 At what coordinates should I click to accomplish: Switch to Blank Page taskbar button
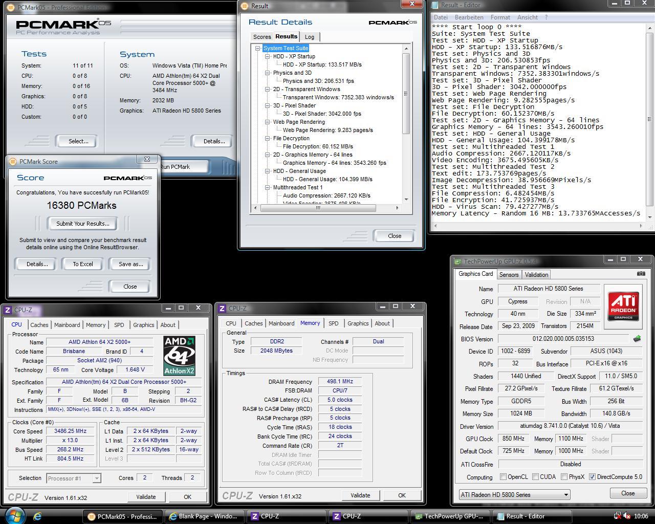(204, 516)
